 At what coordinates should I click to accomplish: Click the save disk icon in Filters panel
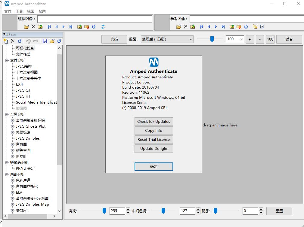click(45, 41)
